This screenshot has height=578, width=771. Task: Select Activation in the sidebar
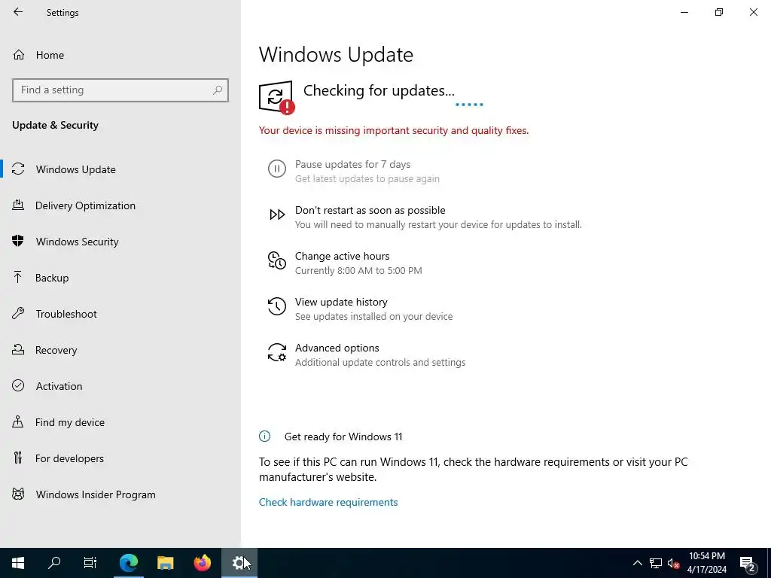coord(120,386)
